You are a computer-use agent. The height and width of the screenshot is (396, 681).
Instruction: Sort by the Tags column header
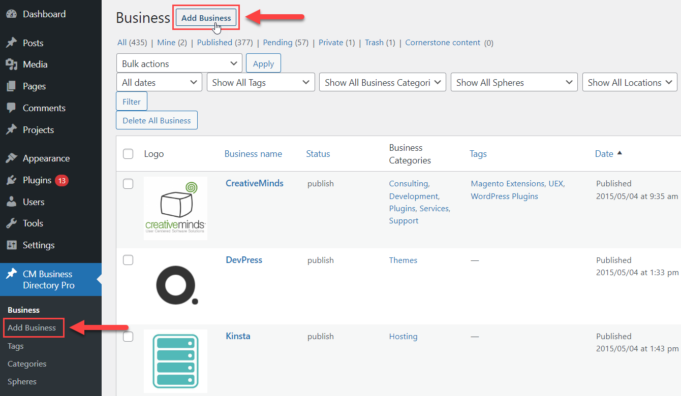[478, 154]
